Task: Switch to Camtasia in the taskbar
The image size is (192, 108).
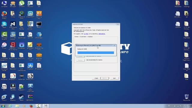Action: (38, 106)
